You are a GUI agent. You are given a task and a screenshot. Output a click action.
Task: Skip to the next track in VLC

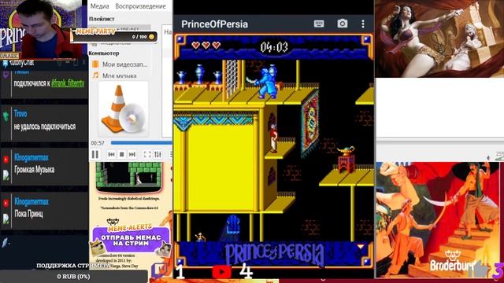point(132,155)
